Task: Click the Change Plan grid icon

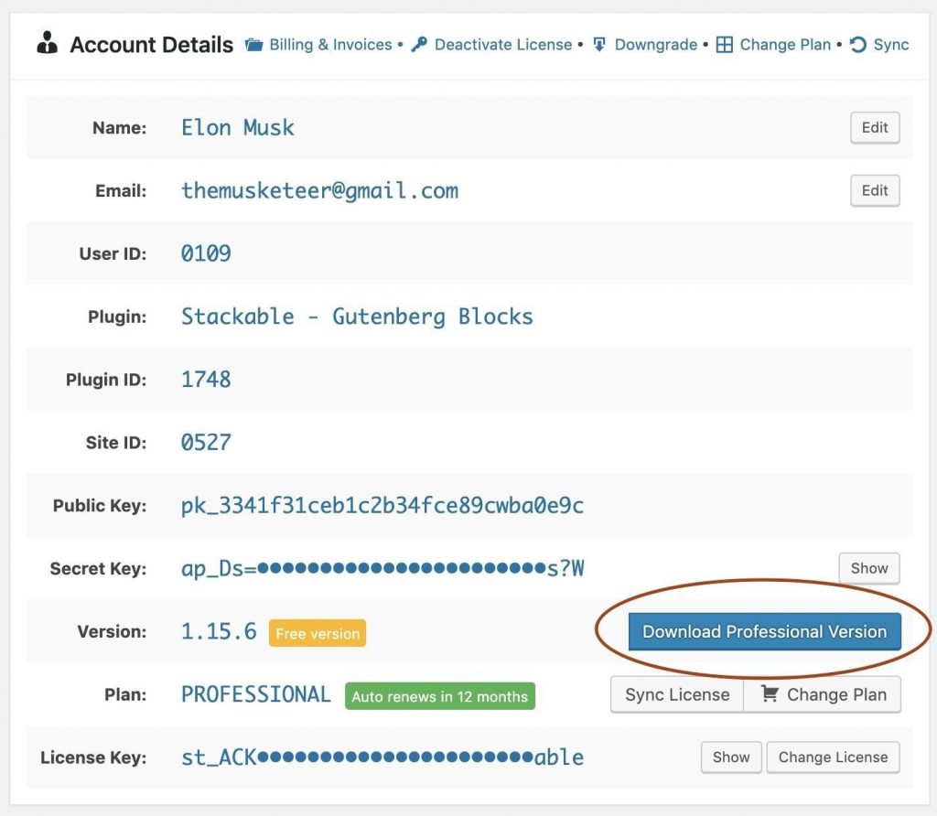Action: [x=725, y=45]
